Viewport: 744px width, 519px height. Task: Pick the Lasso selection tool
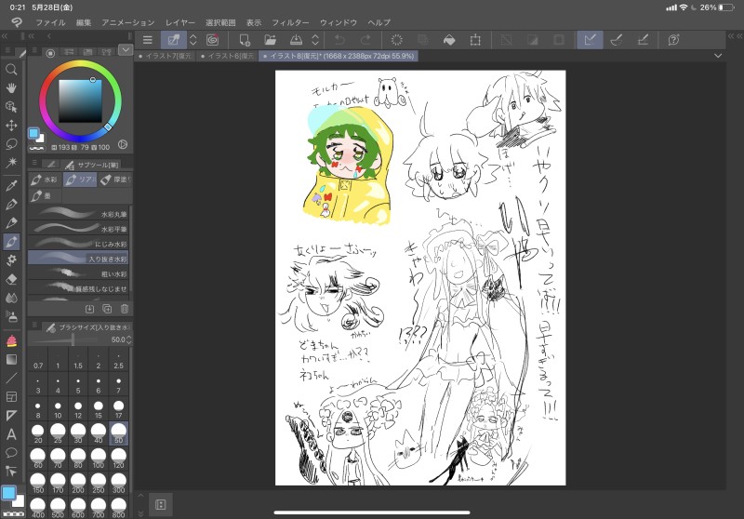[12, 144]
